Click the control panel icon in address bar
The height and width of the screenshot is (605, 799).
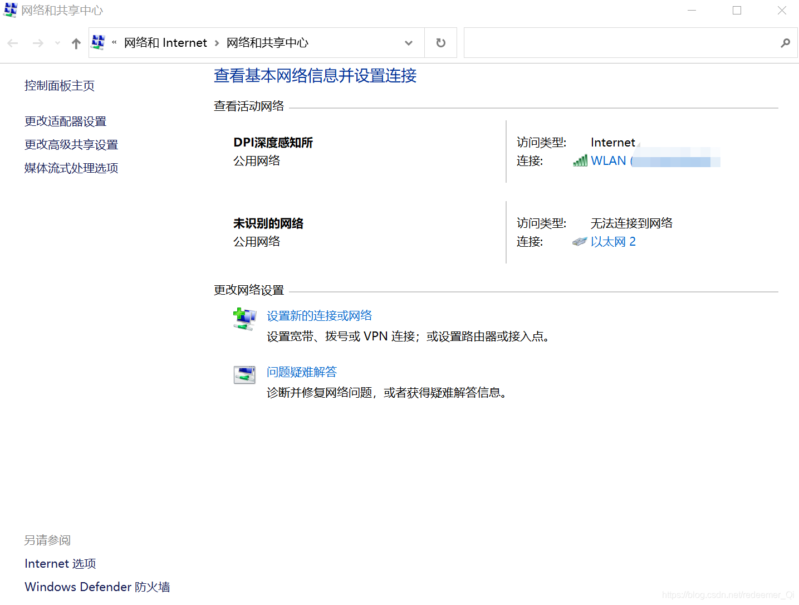pyautogui.click(x=99, y=42)
